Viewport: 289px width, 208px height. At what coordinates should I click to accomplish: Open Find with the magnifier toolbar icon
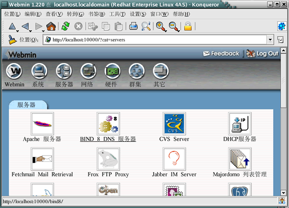click(x=146, y=26)
